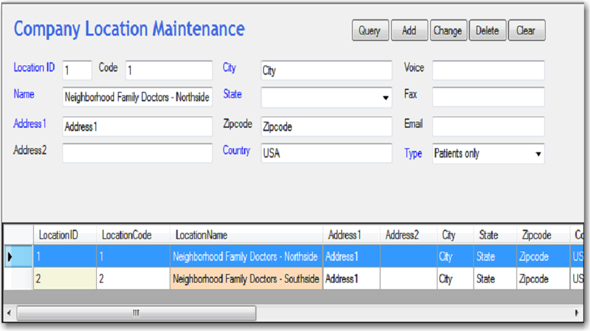Click the LocationID column header
Image resolution: width=590 pixels, height=331 pixels.
[x=64, y=235]
